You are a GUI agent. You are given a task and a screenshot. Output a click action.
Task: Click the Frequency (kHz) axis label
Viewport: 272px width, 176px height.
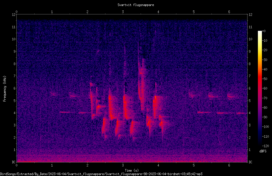coord(5,89)
